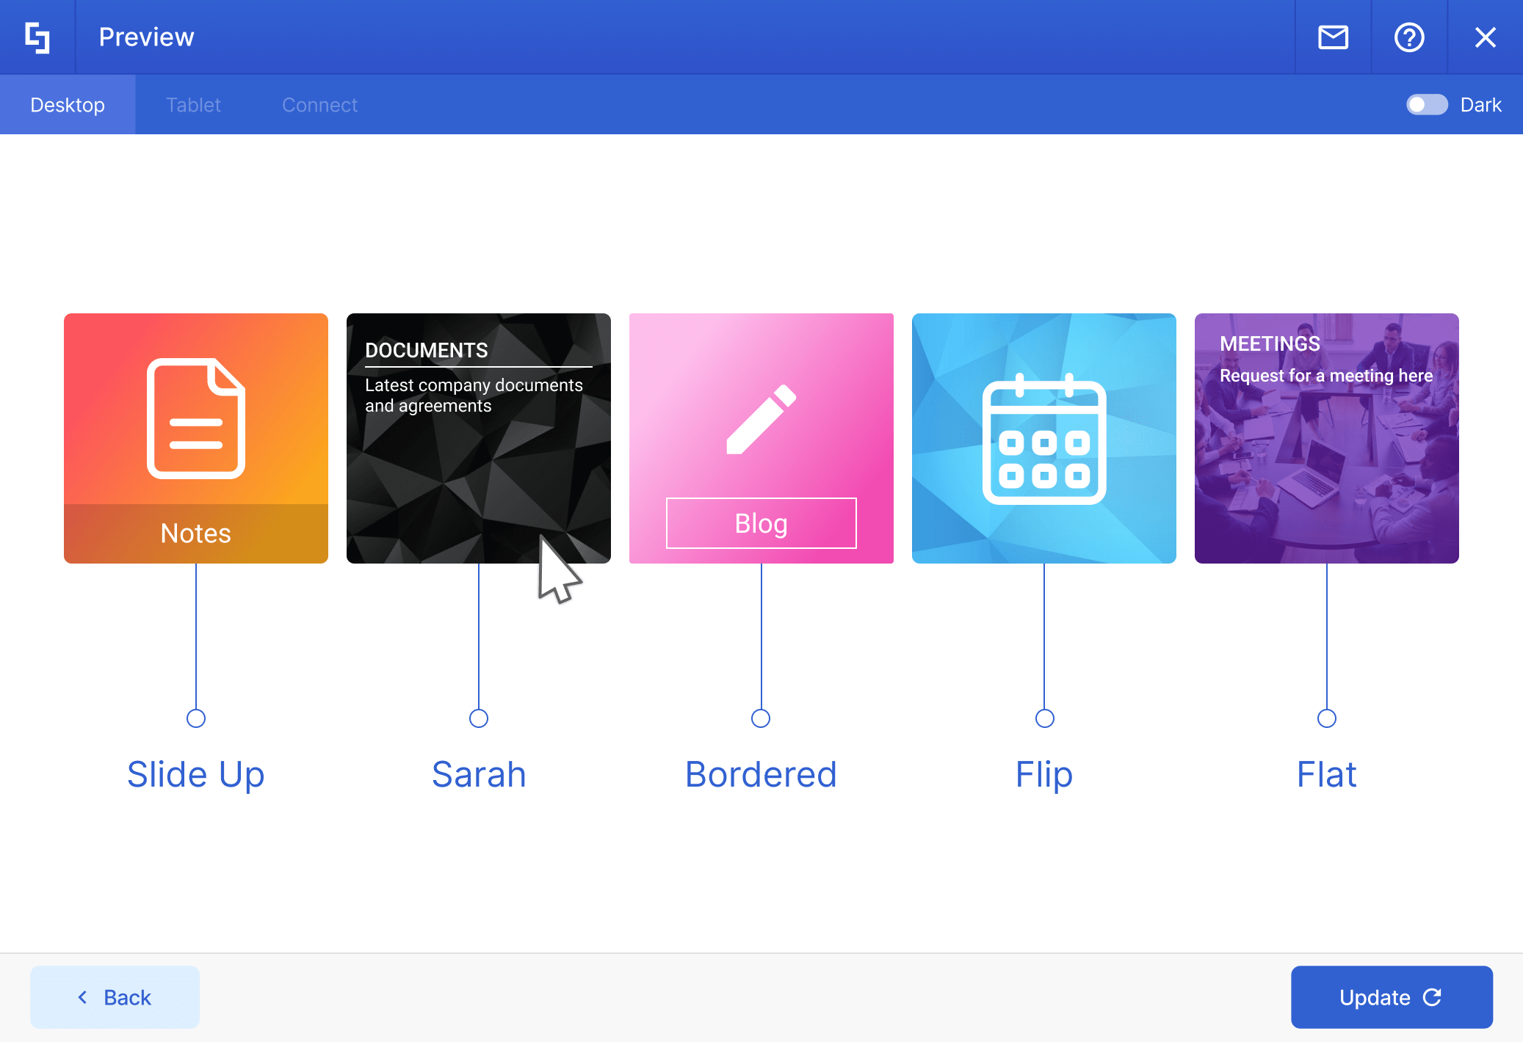The height and width of the screenshot is (1042, 1523).
Task: Click the Bordered style label
Action: [761, 774]
